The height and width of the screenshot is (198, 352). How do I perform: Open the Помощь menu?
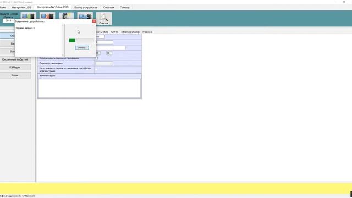pyautogui.click(x=125, y=7)
